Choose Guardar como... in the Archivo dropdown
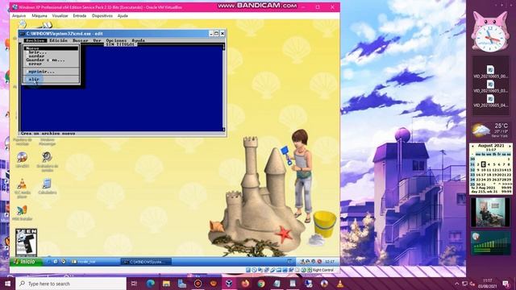 point(51,60)
